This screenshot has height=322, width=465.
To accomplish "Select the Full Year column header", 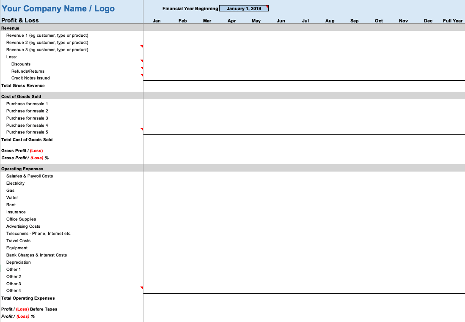I will point(452,21).
